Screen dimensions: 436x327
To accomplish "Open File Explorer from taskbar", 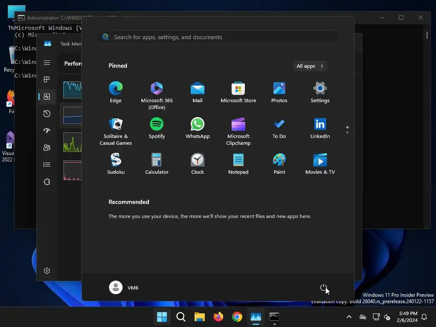I will tap(199, 317).
